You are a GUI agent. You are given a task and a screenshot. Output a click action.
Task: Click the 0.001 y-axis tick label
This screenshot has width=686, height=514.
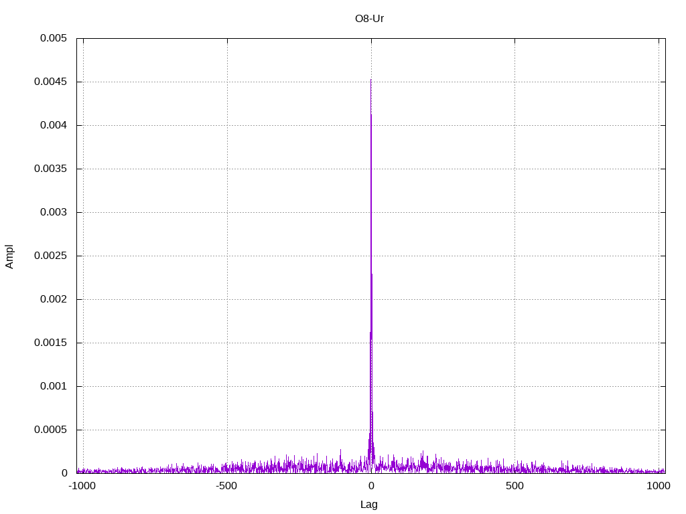[x=54, y=386]
